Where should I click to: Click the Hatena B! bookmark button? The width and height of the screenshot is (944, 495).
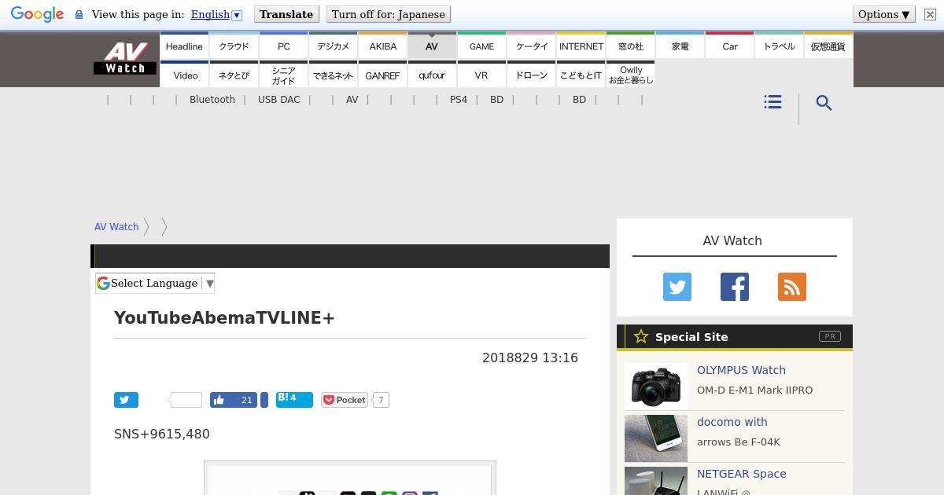(294, 400)
